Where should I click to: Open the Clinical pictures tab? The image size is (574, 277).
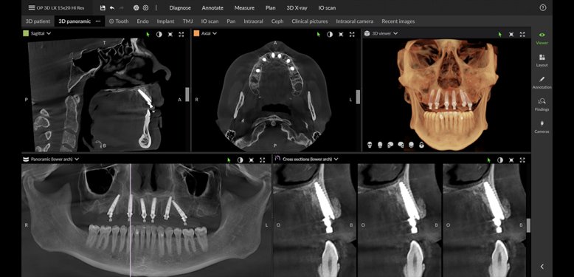coord(310,21)
